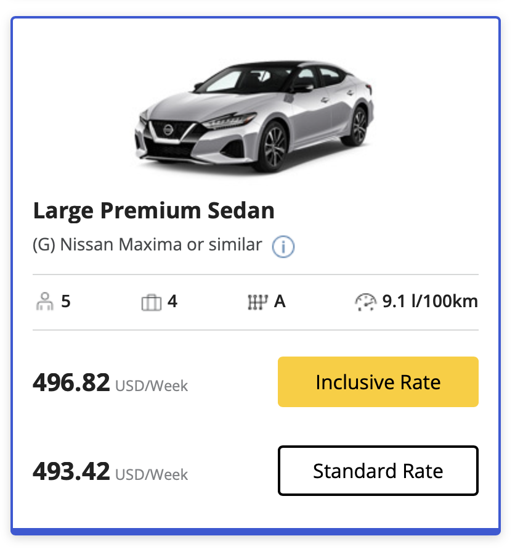Viewport: 515px width, 549px height.
Task: Click the 496.82 inclusive price
Action: [x=71, y=382]
